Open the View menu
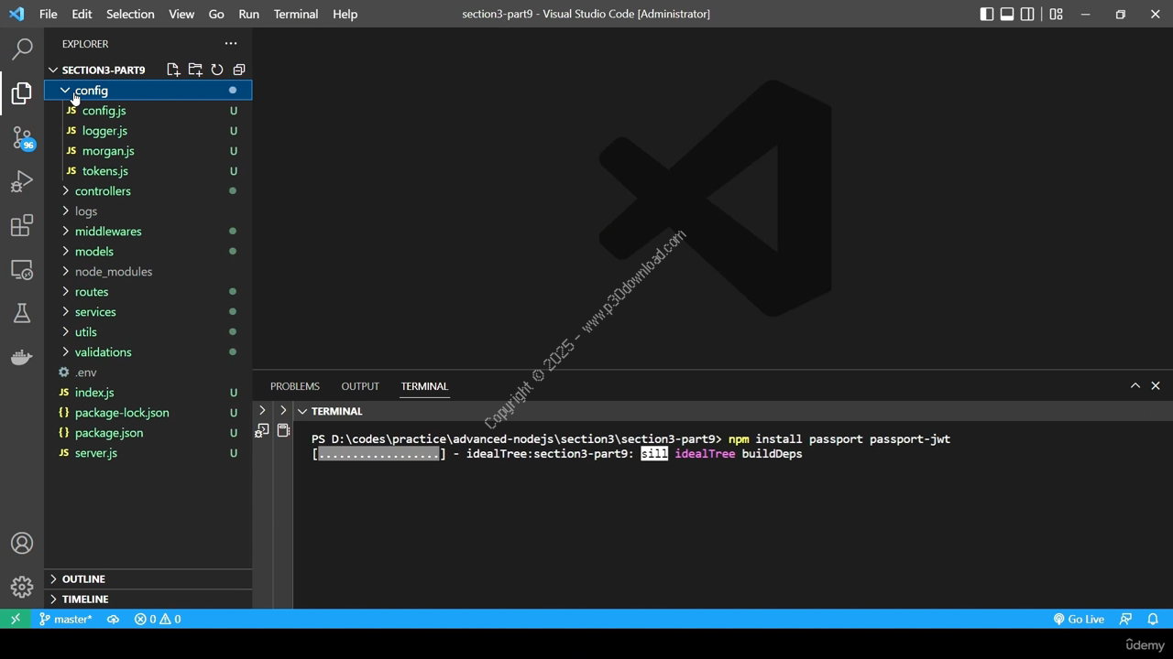 (181, 14)
